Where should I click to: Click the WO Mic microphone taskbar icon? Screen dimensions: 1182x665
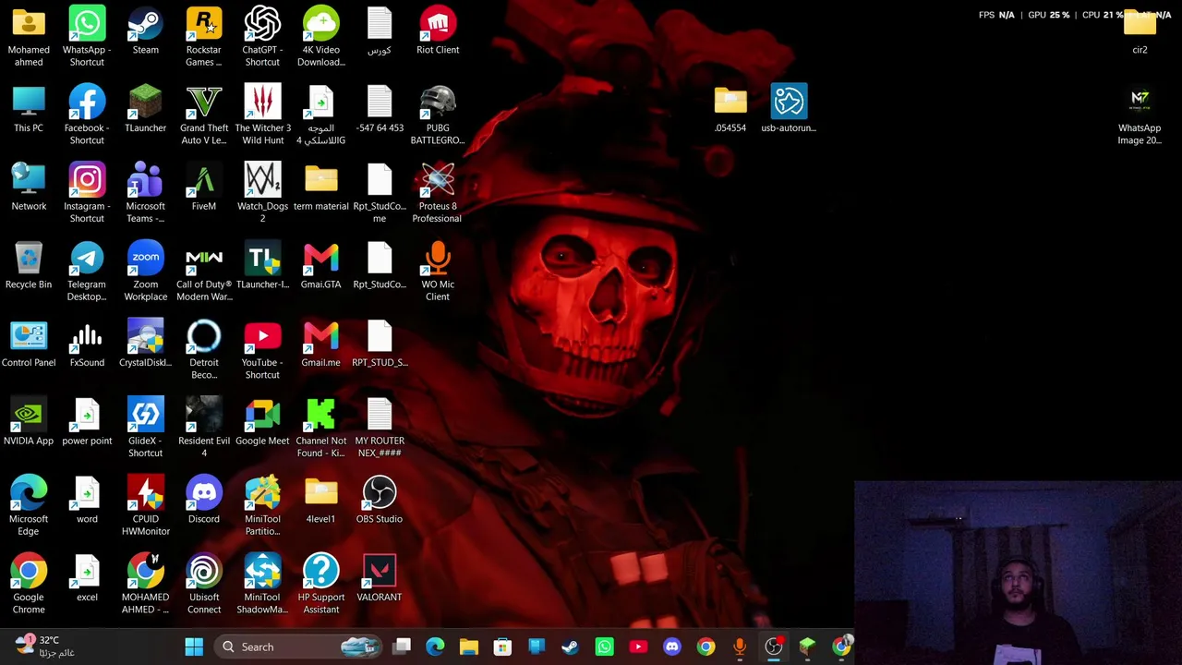[740, 647]
